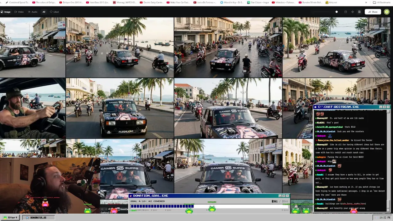
Task: Switch to the Image filter tab
Action: pyautogui.click(x=6, y=12)
